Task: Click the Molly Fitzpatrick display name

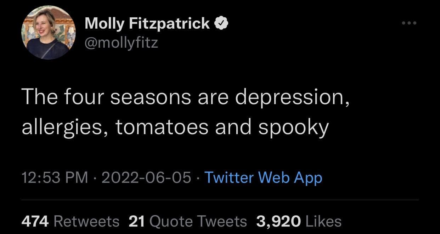Action: pyautogui.click(x=147, y=24)
